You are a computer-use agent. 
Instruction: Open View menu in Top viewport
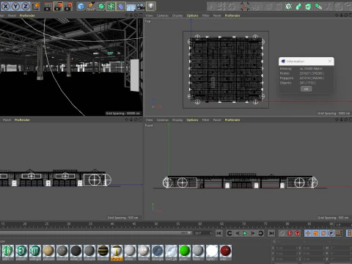click(149, 15)
